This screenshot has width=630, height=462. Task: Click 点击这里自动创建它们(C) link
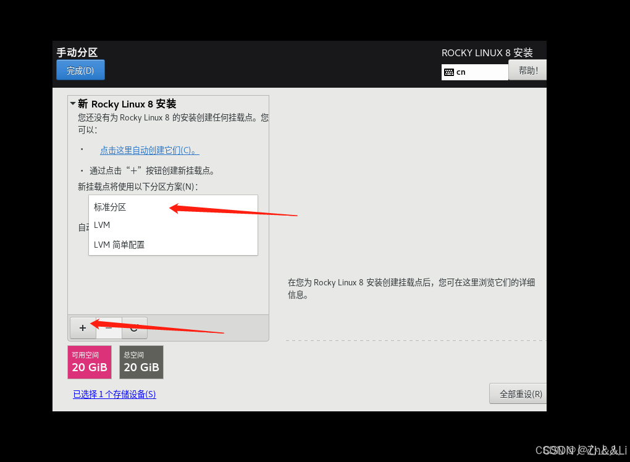pyautogui.click(x=149, y=150)
